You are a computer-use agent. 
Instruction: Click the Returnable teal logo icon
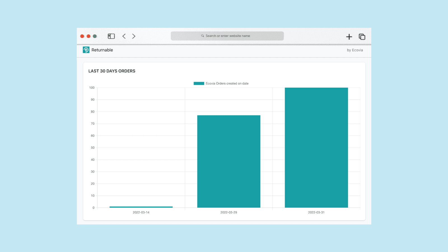pos(86,50)
